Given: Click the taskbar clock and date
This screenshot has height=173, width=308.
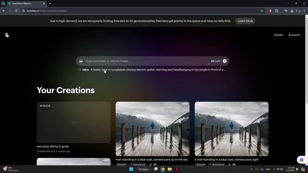Looking at the screenshot, I should (291, 169).
